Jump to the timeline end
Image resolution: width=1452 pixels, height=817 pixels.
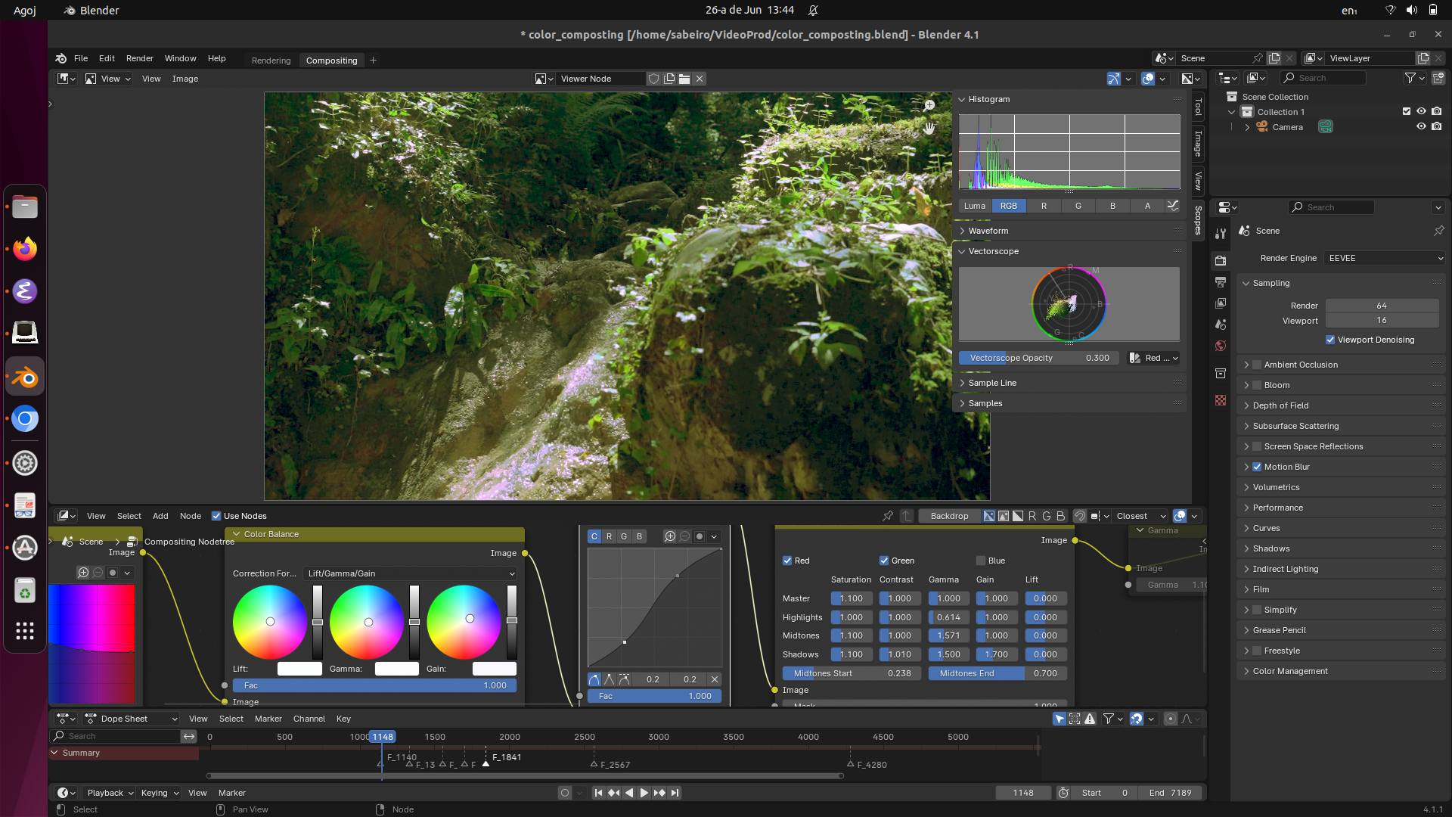point(675,793)
